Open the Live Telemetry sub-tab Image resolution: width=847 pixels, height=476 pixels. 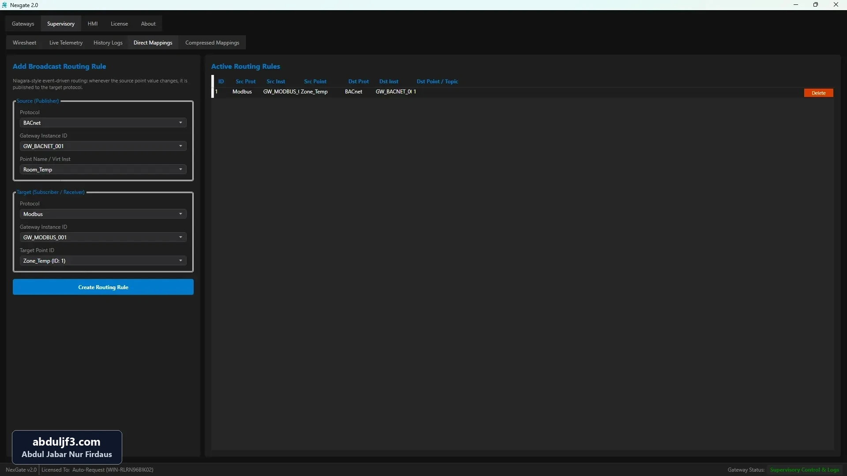[66, 43]
